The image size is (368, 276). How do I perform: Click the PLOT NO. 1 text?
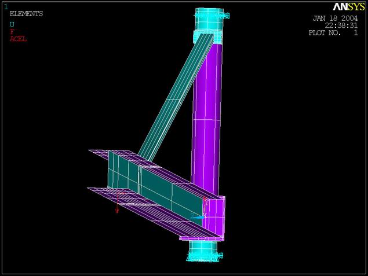333,32
